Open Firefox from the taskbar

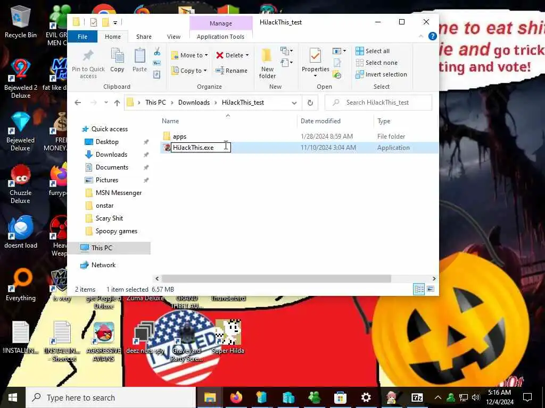click(x=236, y=397)
